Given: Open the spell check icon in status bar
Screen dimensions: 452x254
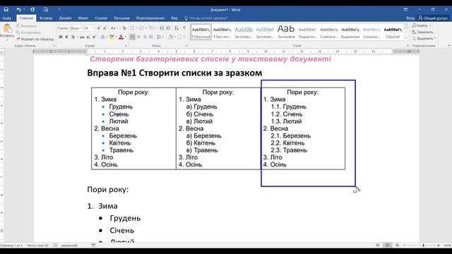Looking at the screenshot, I should pyautogui.click(x=55, y=246).
